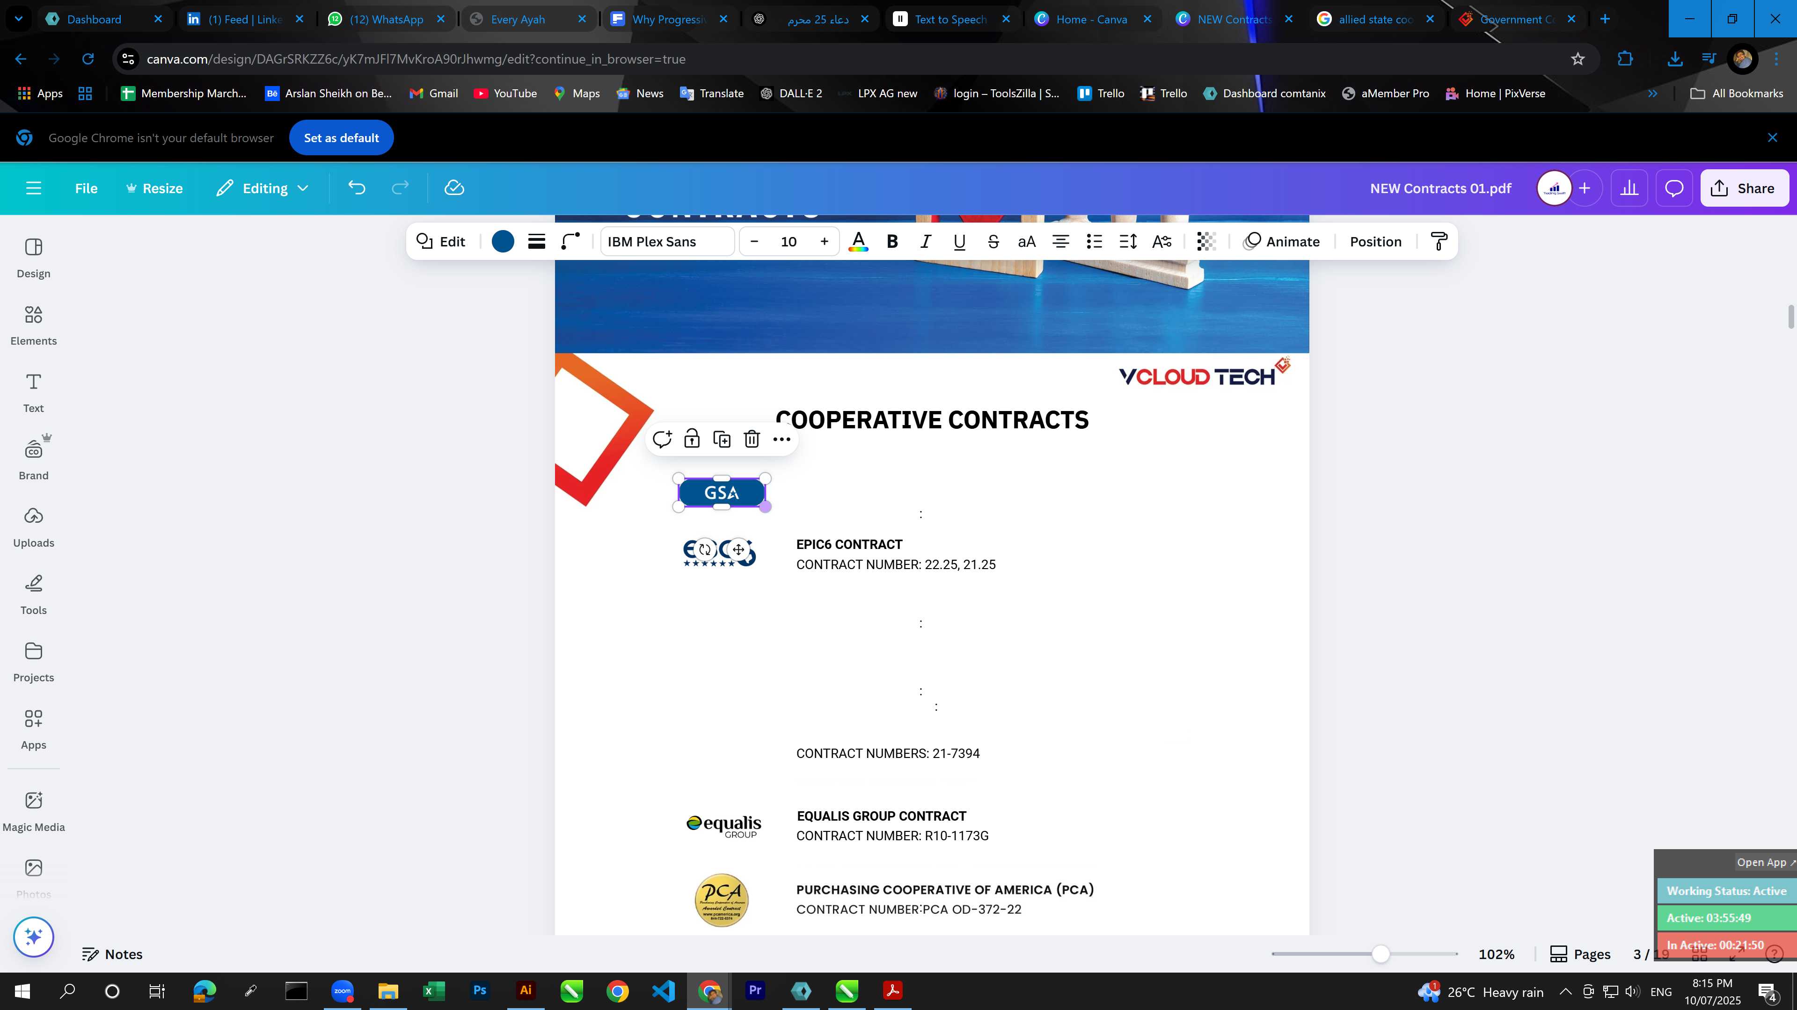Open corner rounding options
Image resolution: width=1797 pixels, height=1010 pixels.
[x=570, y=242]
